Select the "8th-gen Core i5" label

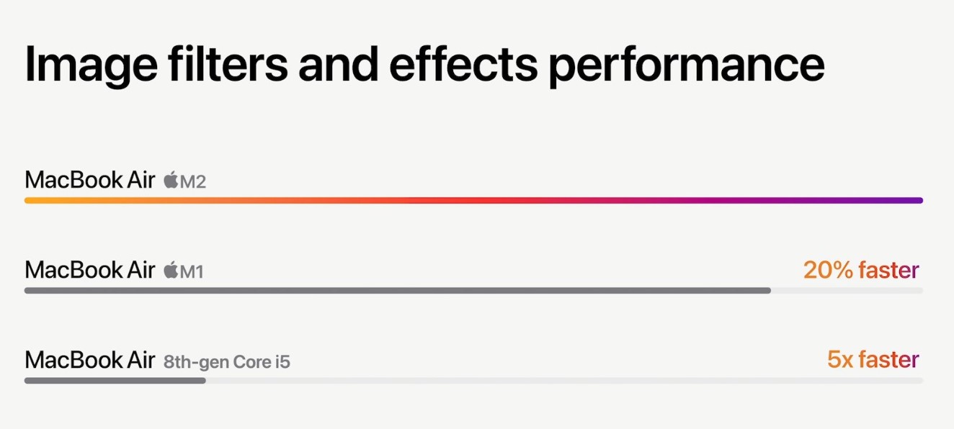click(227, 361)
